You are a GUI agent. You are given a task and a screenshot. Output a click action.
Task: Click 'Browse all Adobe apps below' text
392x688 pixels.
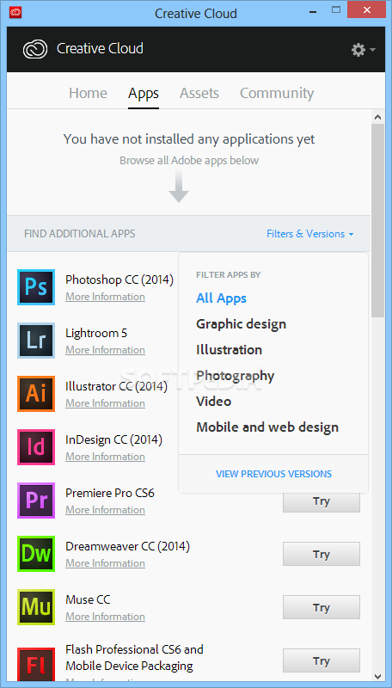(x=189, y=161)
